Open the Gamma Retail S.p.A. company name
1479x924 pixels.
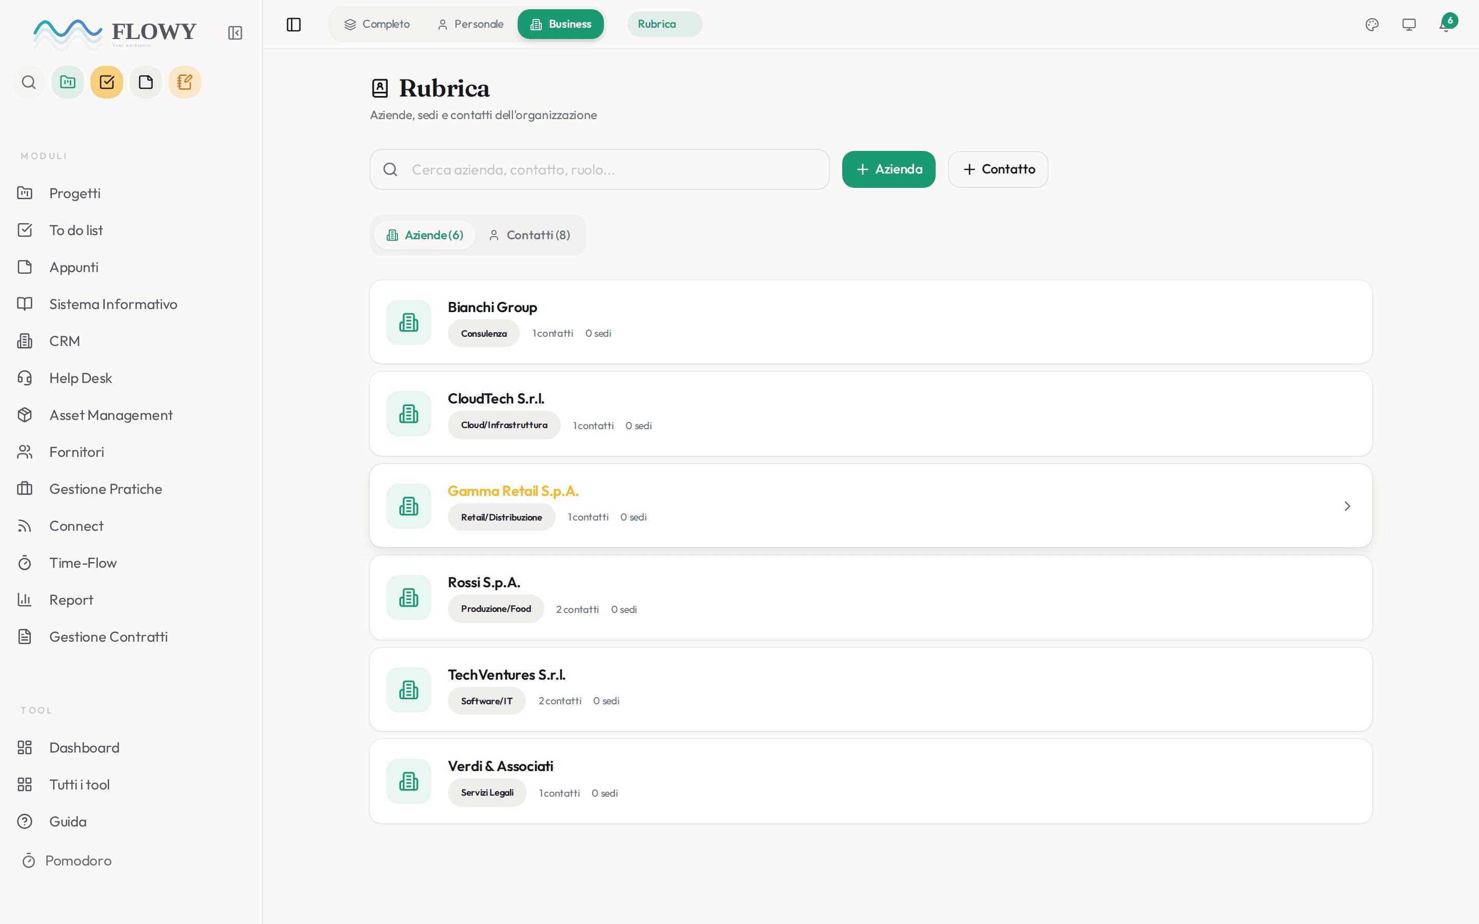pos(514,491)
